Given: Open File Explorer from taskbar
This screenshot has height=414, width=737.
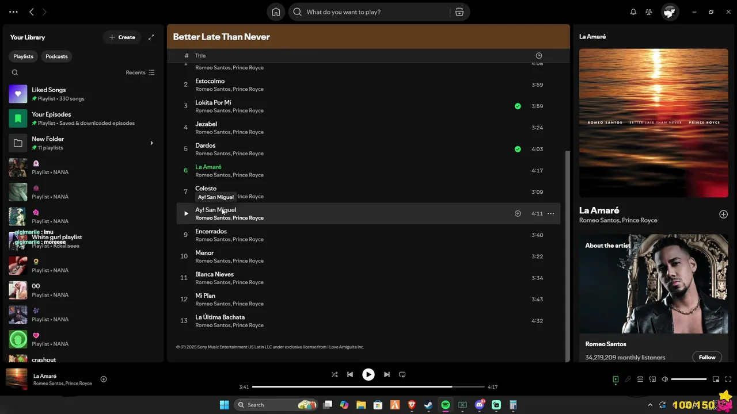Looking at the screenshot, I should pos(361,405).
